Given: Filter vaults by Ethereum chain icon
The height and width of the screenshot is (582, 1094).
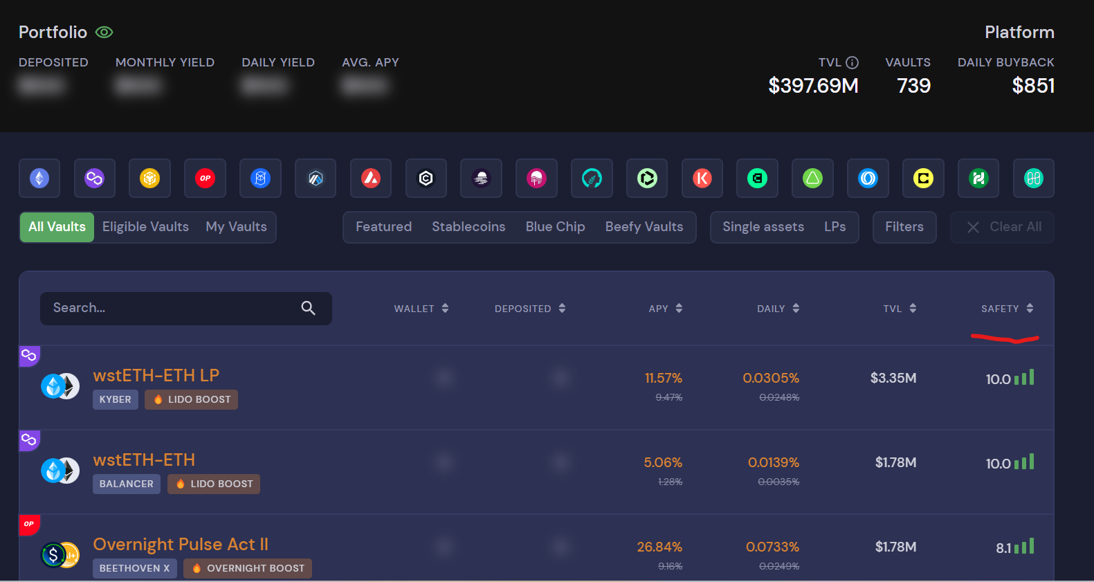Looking at the screenshot, I should (x=39, y=179).
